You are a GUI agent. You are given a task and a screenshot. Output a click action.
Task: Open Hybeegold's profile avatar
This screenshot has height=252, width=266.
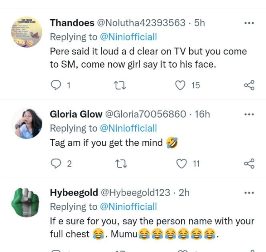pos(26,202)
